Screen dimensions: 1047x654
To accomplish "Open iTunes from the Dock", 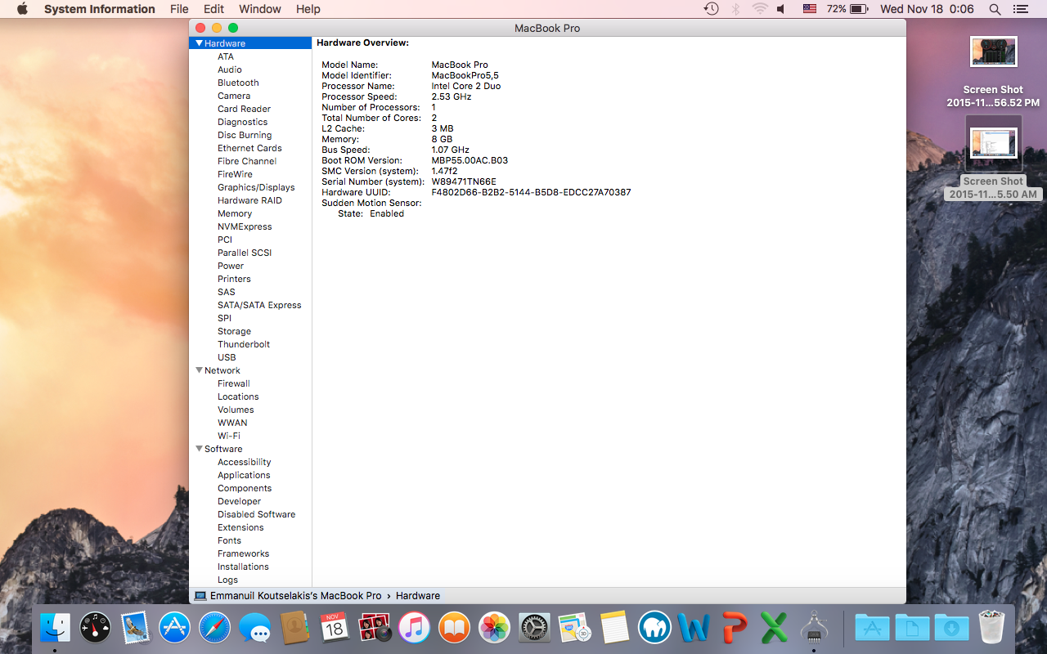I will pos(415,628).
